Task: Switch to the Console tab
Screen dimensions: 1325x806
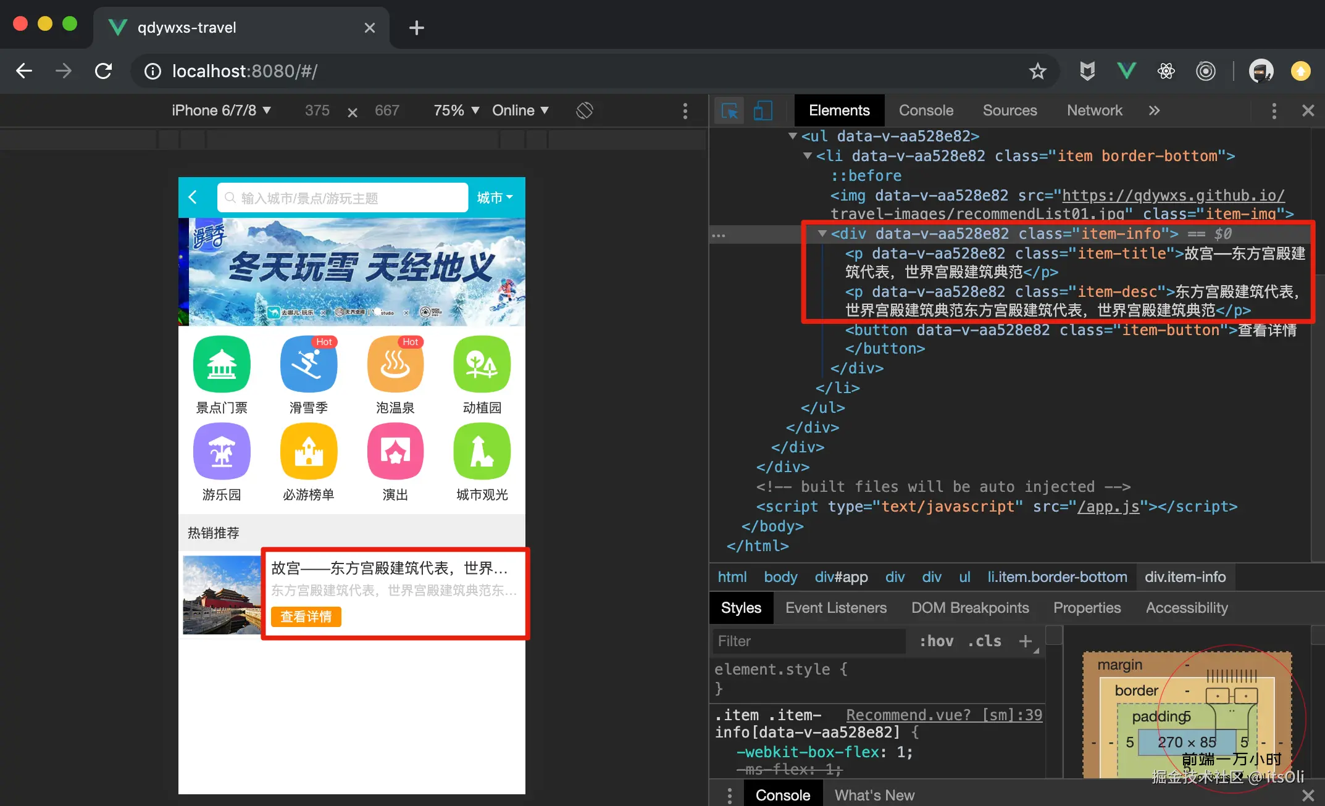Action: pyautogui.click(x=926, y=110)
